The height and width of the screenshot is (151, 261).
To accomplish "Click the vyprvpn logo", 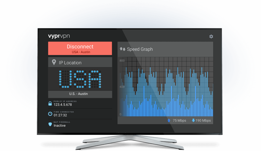I will click(x=59, y=36).
